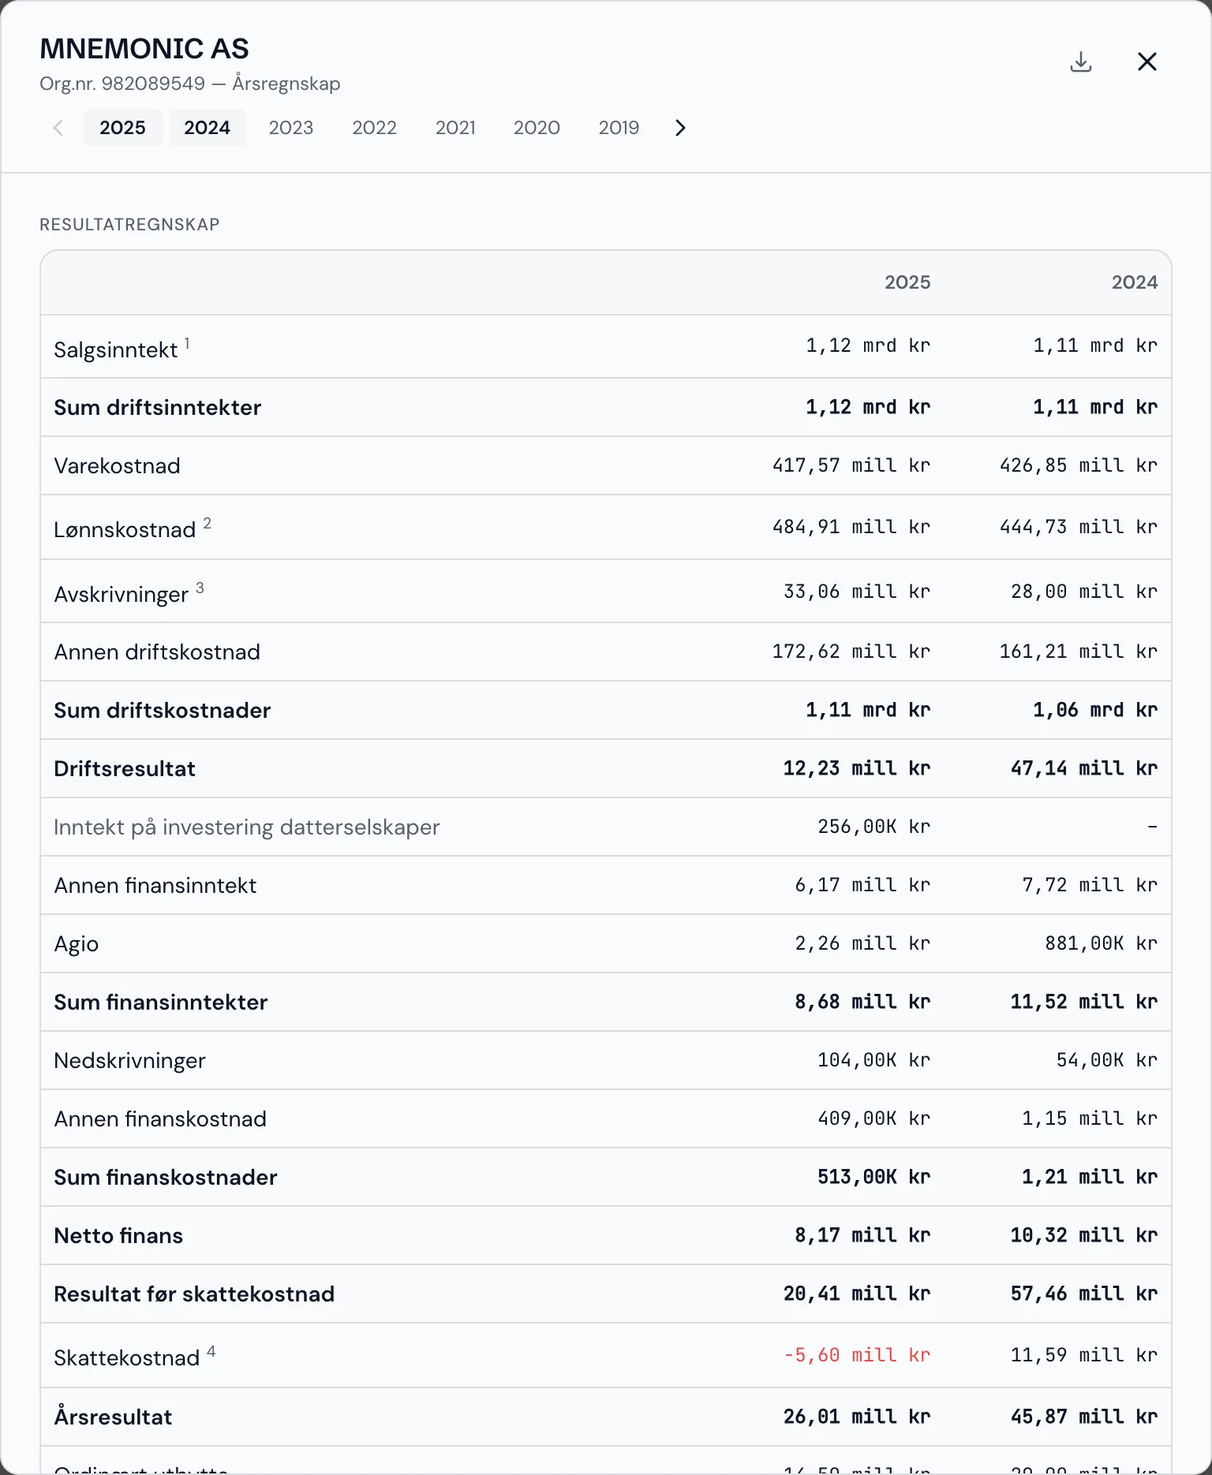Select the Sum driftskostnader row label
Screen dimensions: 1212x1475
(162, 711)
